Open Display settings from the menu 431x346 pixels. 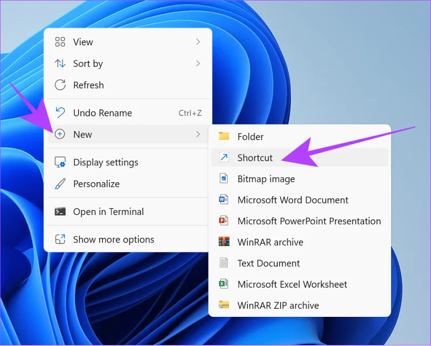(128, 162)
